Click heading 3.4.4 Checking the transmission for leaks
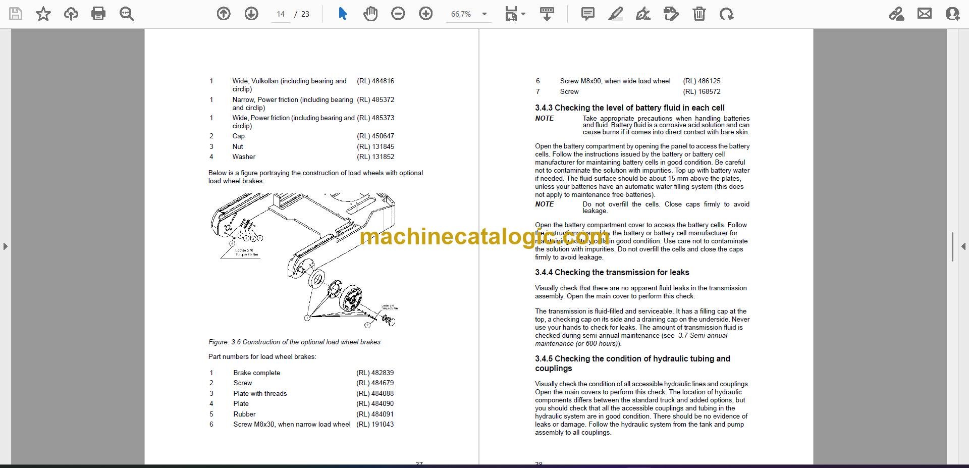969x468 pixels. click(612, 272)
